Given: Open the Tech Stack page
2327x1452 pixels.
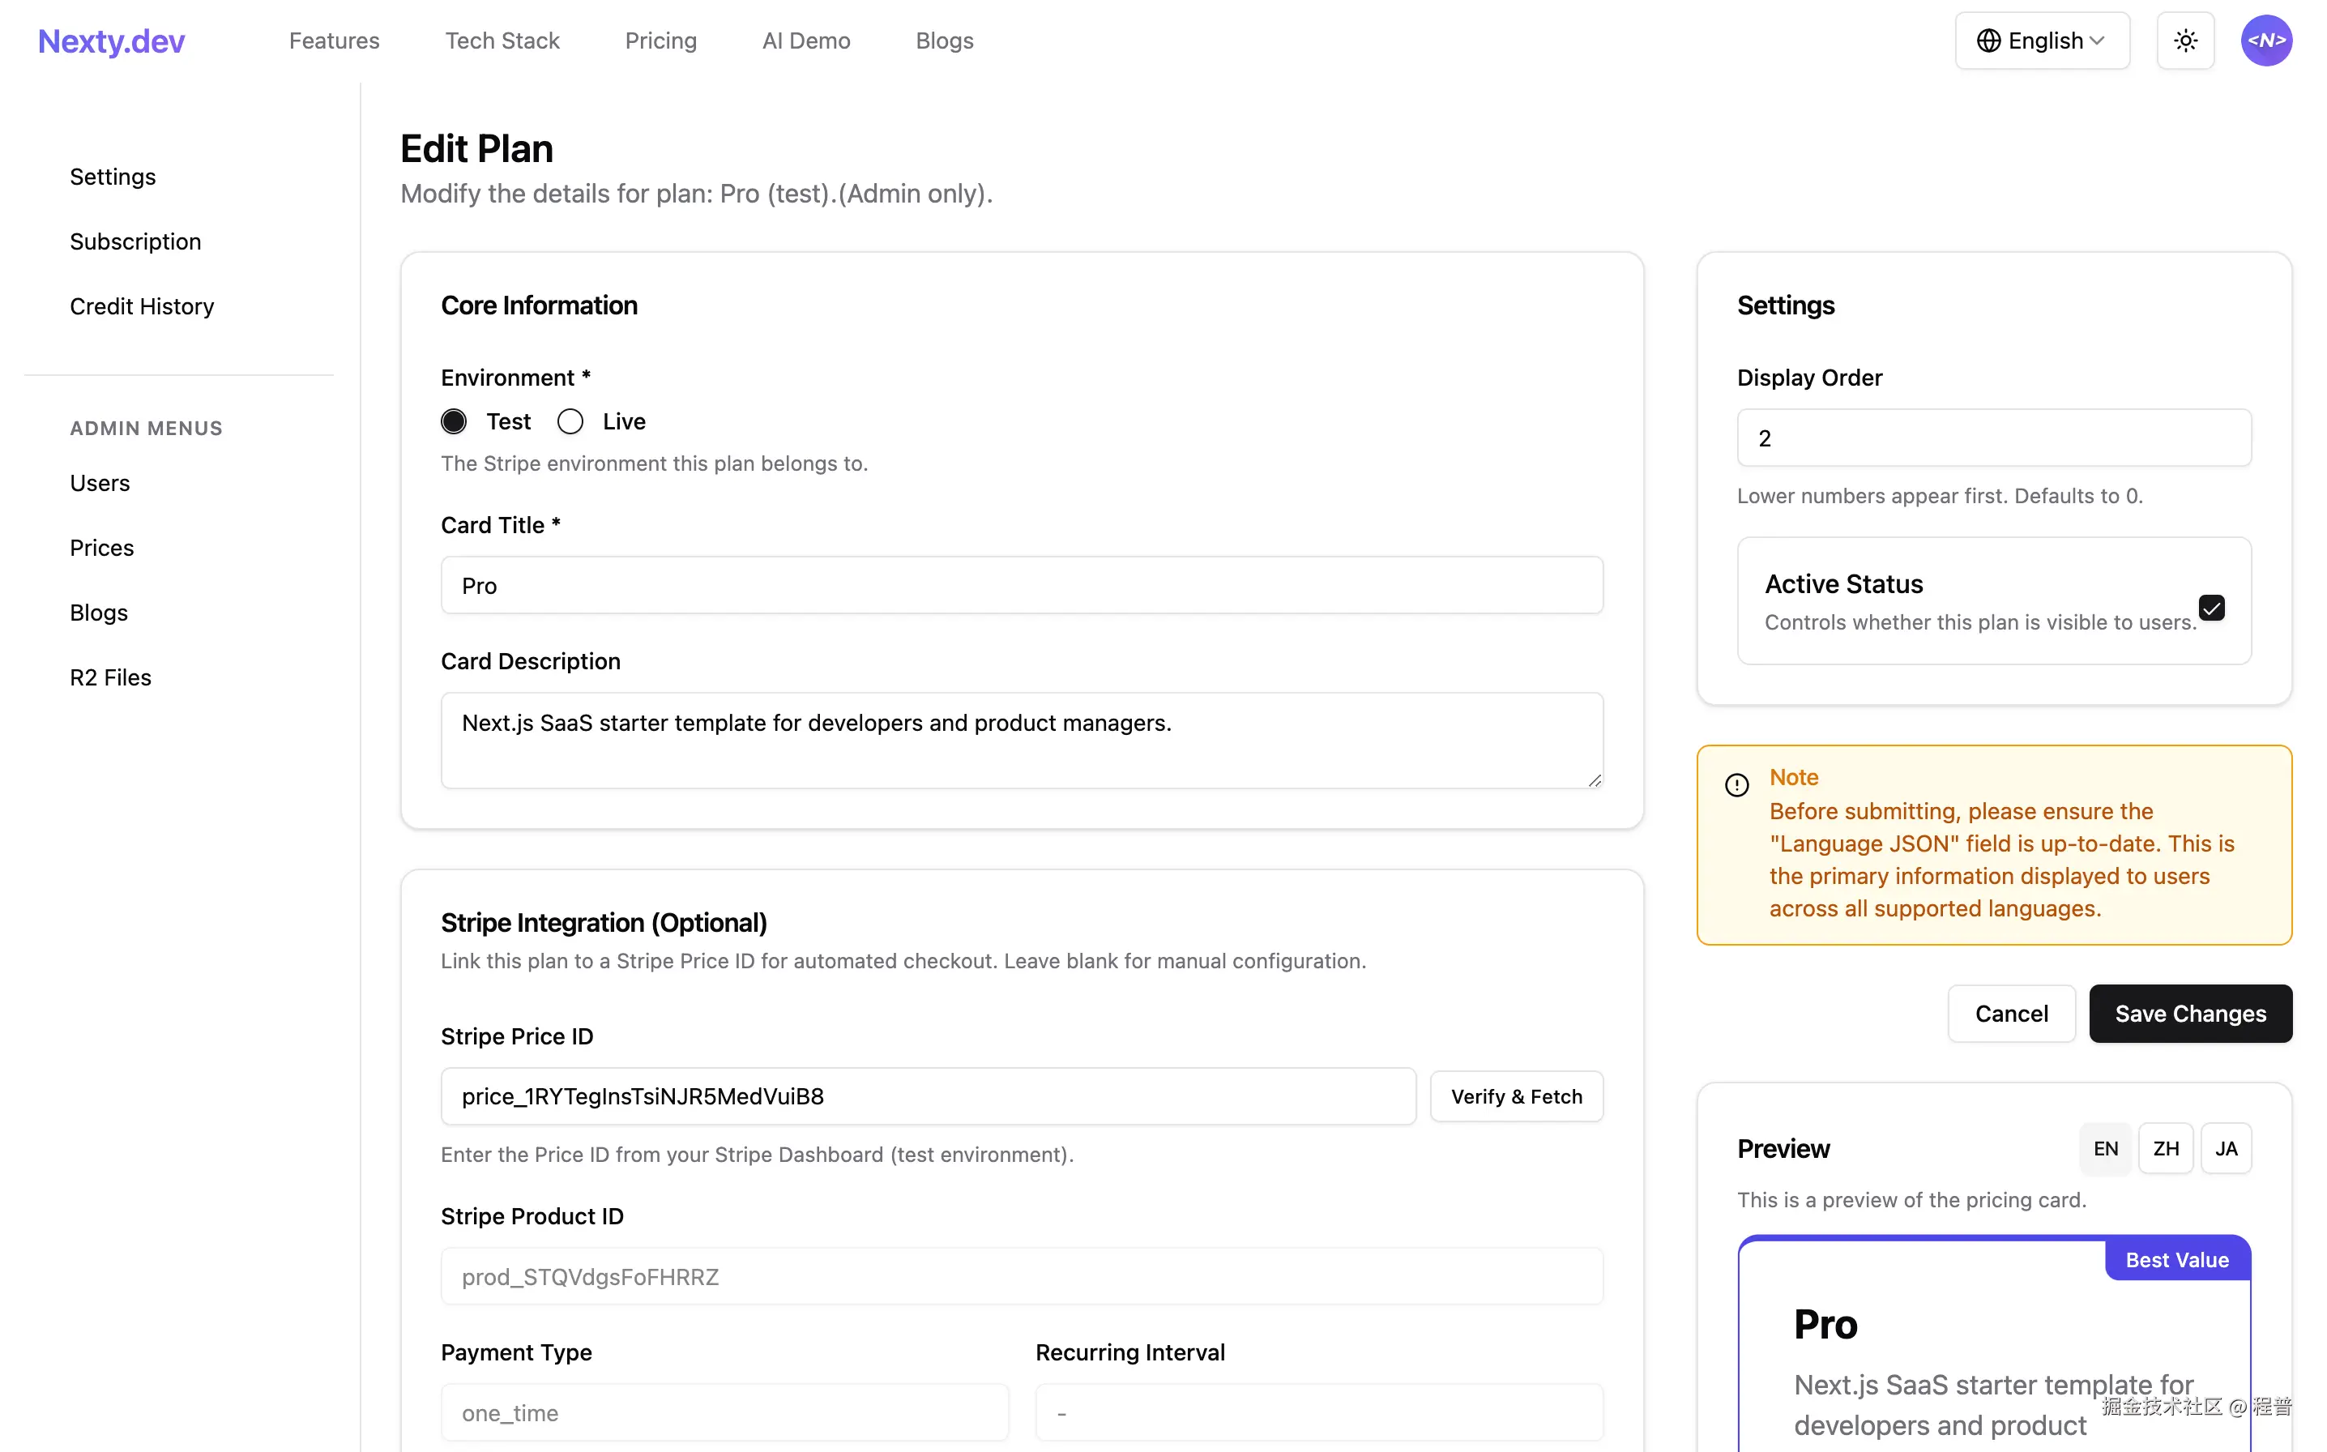Looking at the screenshot, I should (502, 41).
